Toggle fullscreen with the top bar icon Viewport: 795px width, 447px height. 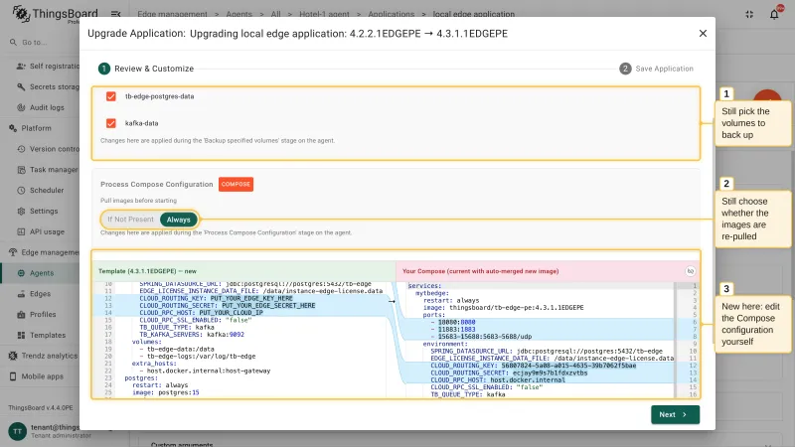coord(749,14)
